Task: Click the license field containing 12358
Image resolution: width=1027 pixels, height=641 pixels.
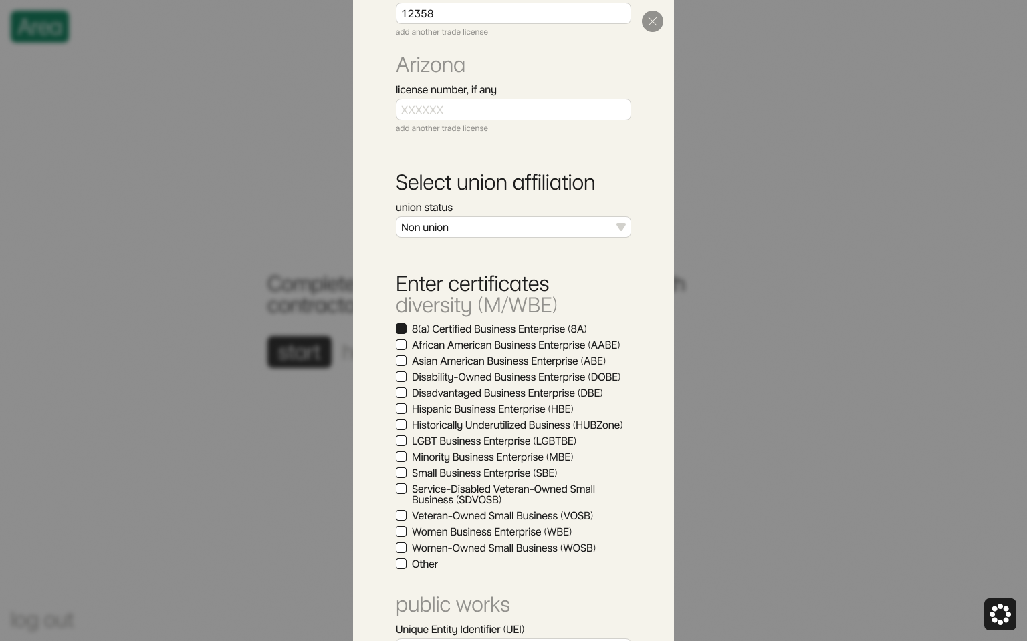Action: [x=513, y=13]
